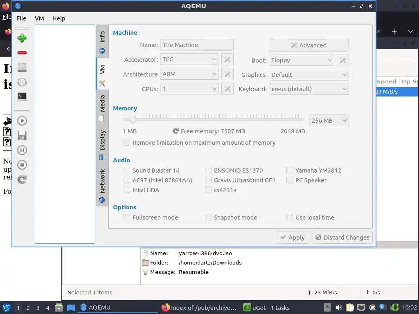This screenshot has height=314, width=419.
Task: Switch to the Info tab
Action: coord(102,41)
